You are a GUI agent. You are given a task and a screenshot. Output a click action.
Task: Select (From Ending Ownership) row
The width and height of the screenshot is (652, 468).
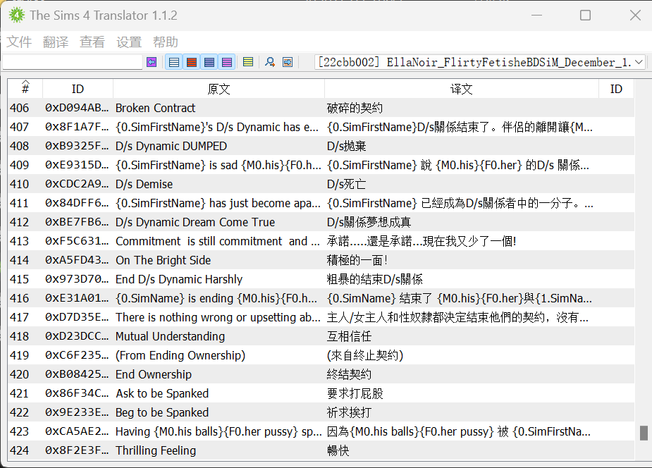[x=321, y=355]
